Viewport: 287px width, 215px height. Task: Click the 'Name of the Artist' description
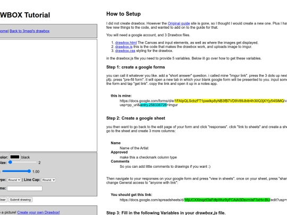click(x=134, y=148)
